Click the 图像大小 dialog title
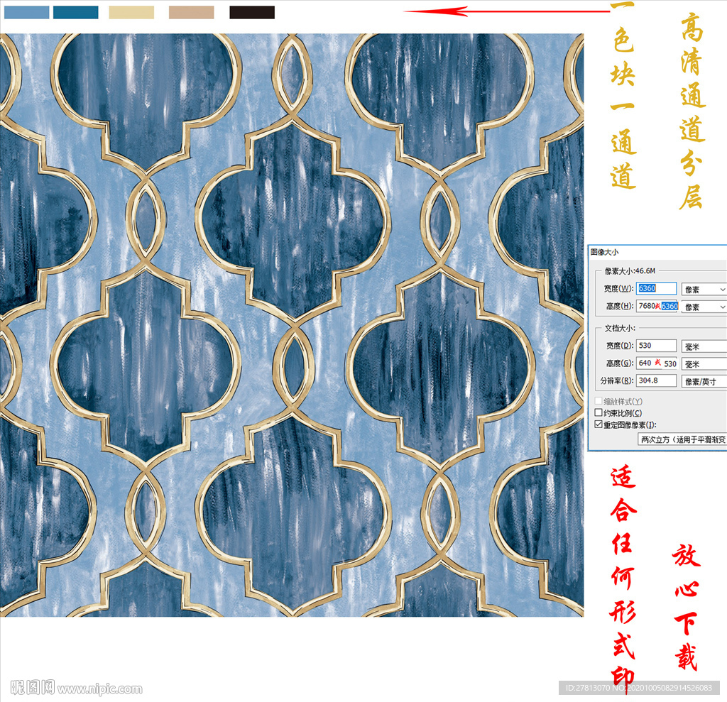The image size is (727, 702). (x=605, y=252)
